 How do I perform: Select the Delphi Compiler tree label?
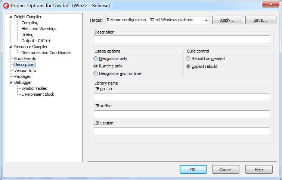pos(28,17)
